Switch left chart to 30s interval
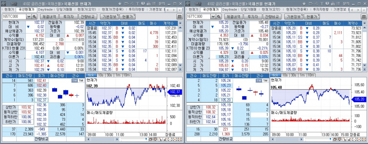Screen dimensions: 368x144 tap(109, 75)
